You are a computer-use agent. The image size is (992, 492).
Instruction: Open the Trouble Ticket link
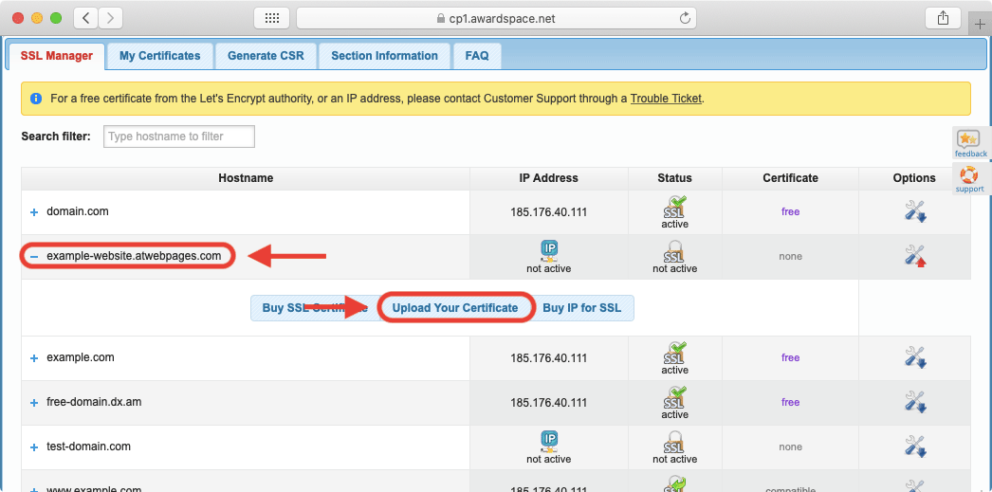click(666, 99)
